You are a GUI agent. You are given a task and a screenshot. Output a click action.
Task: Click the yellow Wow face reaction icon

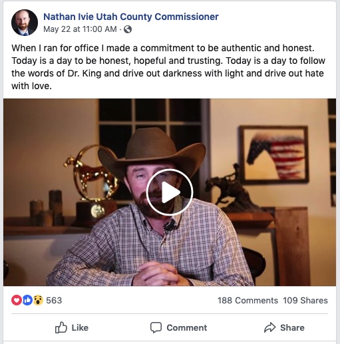[x=38, y=300]
